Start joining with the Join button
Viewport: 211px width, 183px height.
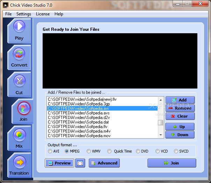coord(172,163)
